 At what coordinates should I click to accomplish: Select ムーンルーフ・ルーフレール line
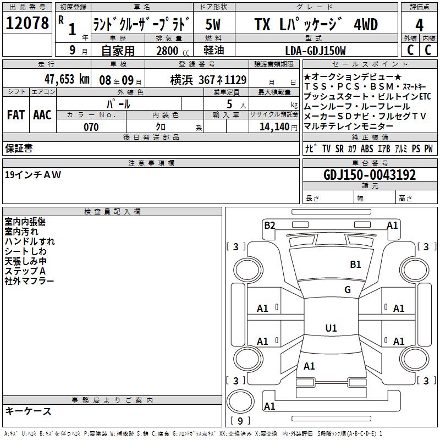(357, 106)
